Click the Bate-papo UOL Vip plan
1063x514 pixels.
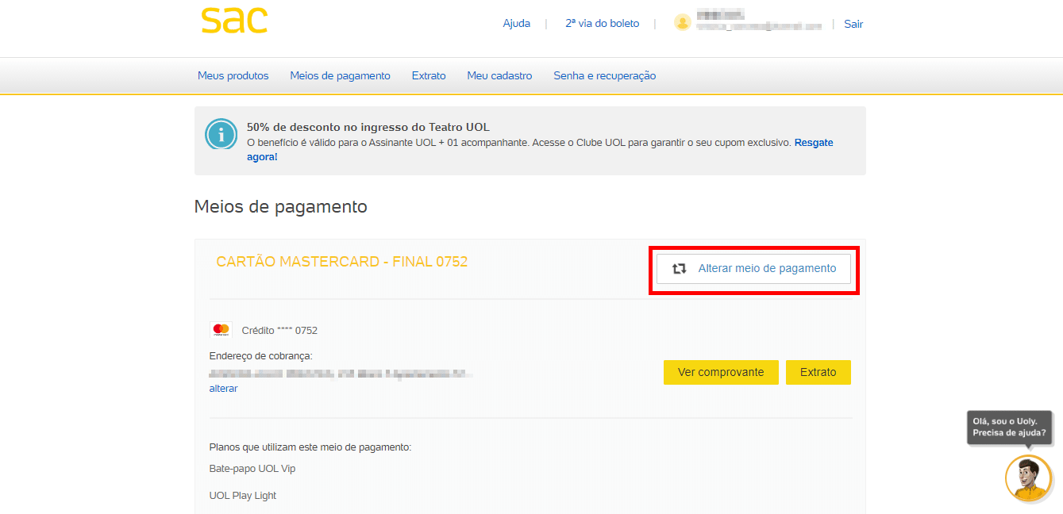tap(252, 469)
